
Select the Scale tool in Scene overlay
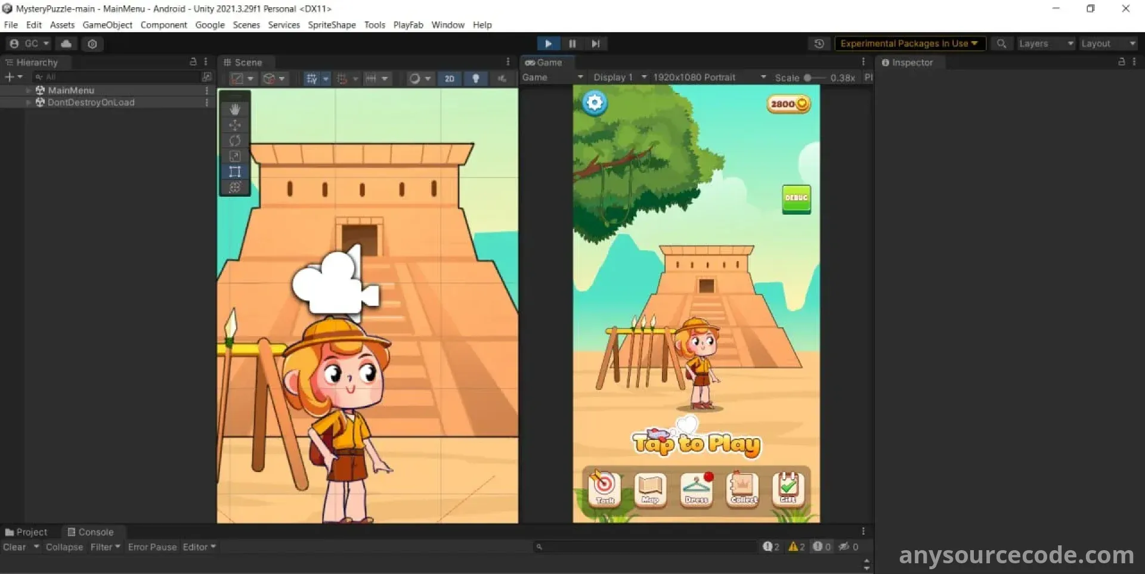point(235,156)
